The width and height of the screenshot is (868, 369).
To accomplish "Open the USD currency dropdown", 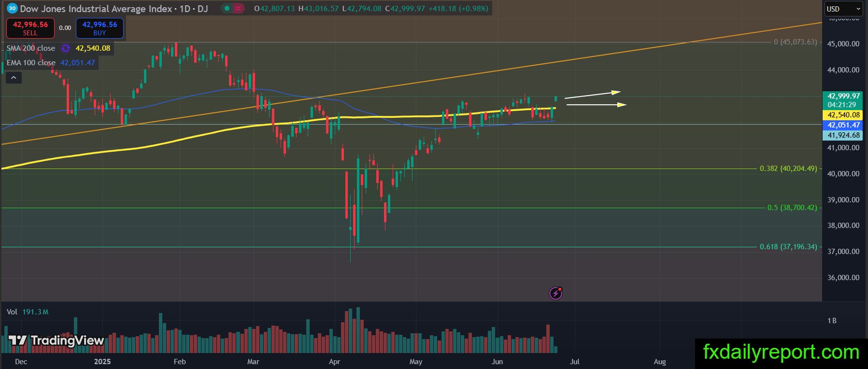I will tap(842, 9).
